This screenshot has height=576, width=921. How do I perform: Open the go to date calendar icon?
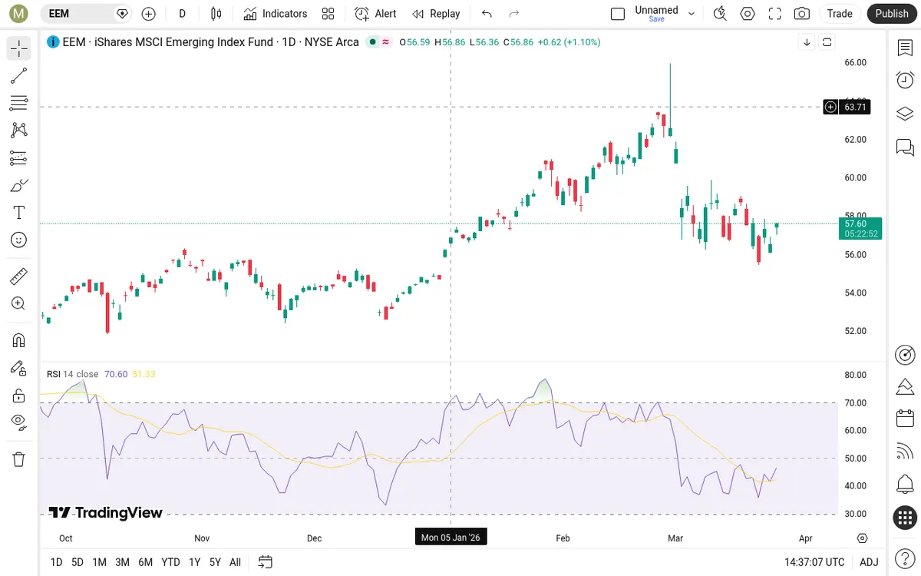click(x=266, y=562)
